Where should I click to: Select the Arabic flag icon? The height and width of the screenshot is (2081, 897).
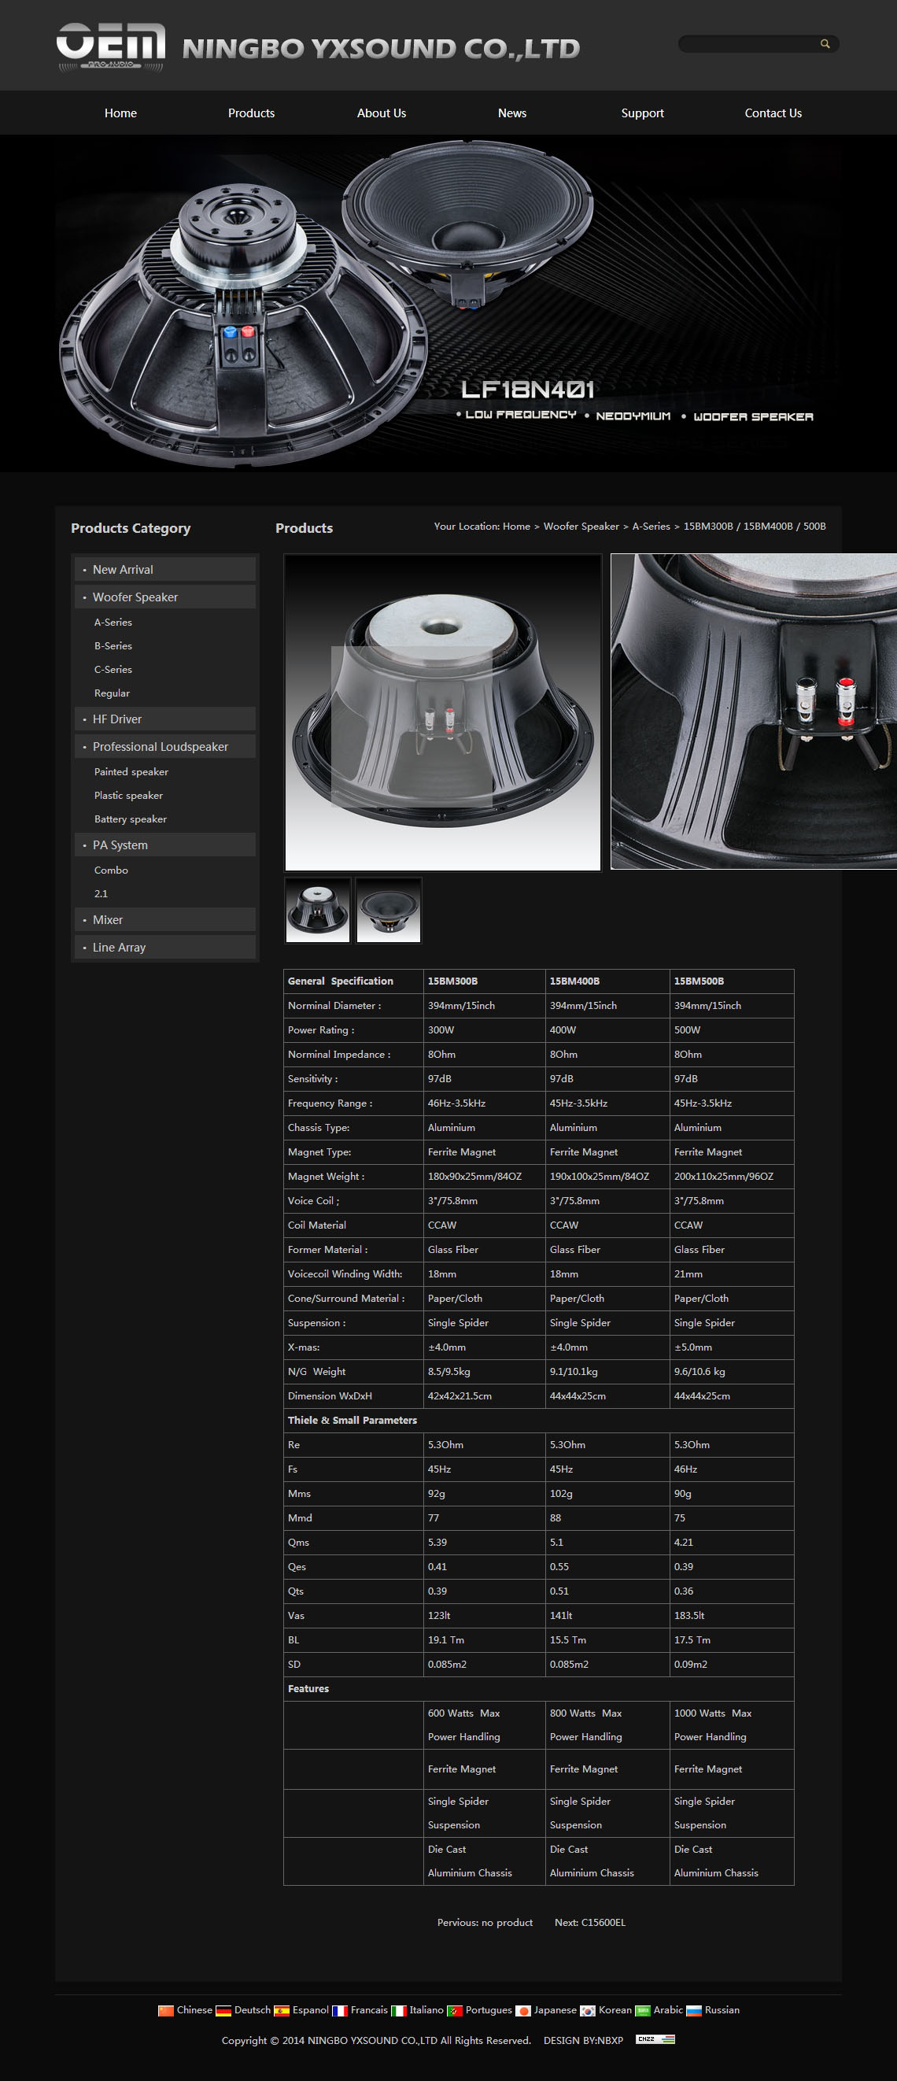pos(643,2011)
